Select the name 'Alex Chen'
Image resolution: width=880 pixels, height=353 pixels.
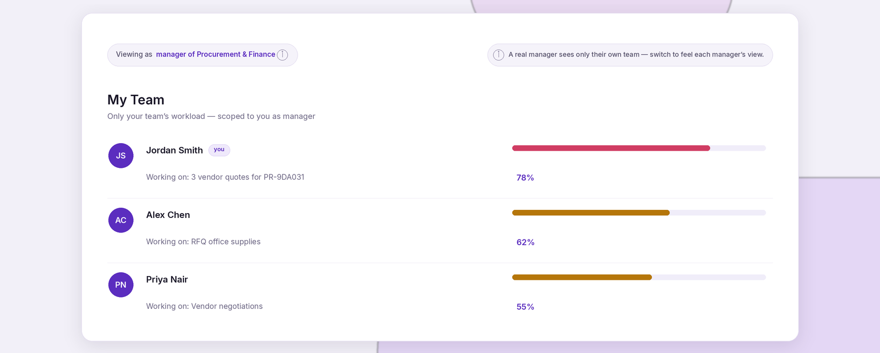coord(168,215)
